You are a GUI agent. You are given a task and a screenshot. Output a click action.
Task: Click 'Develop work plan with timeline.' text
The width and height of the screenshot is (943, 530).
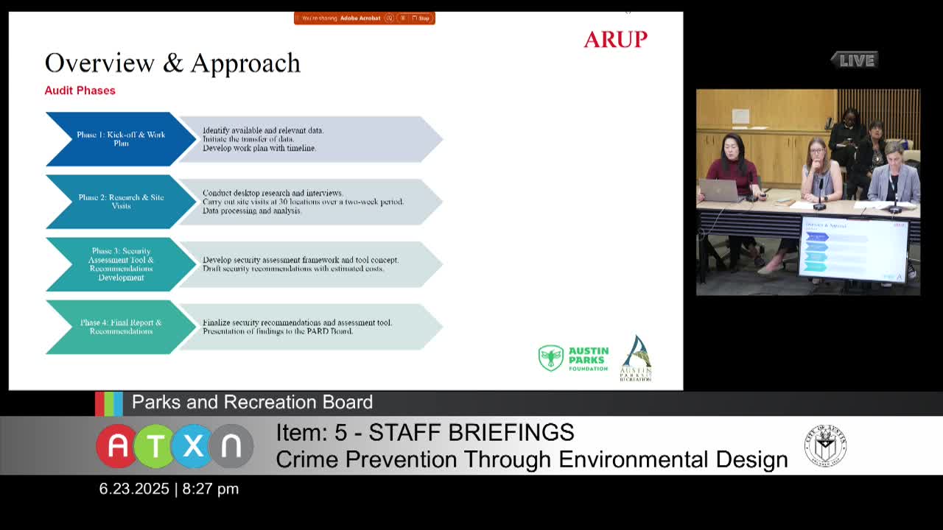point(259,148)
